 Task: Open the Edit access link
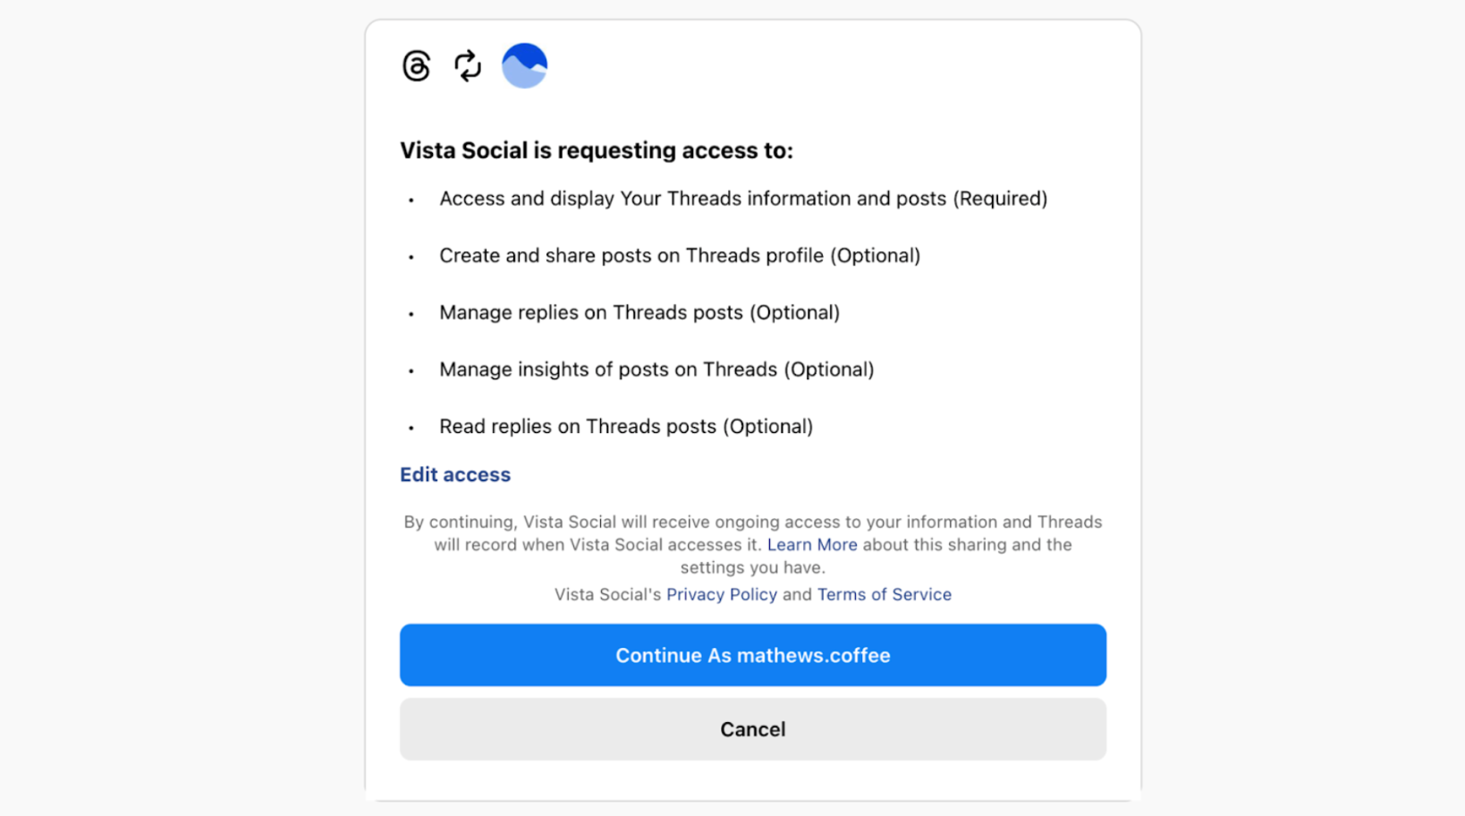click(455, 475)
